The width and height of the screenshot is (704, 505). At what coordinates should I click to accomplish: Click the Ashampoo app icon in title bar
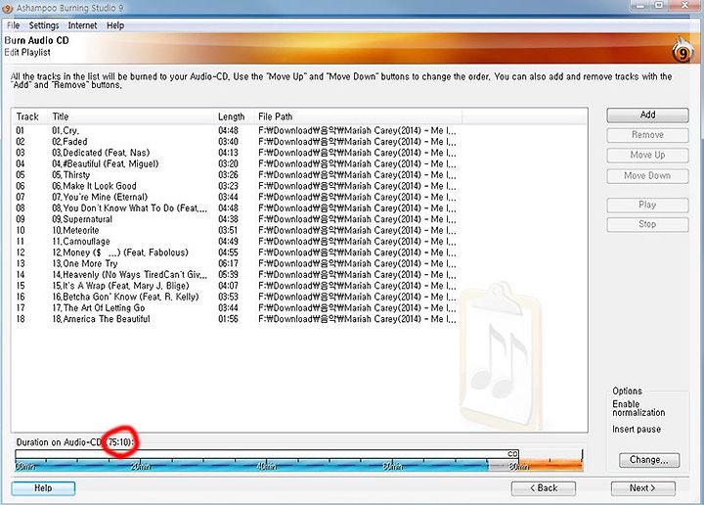click(7, 8)
